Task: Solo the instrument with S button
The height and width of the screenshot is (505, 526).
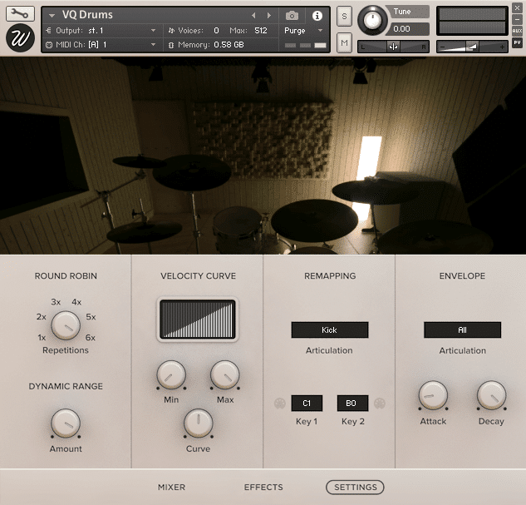Action: [344, 17]
